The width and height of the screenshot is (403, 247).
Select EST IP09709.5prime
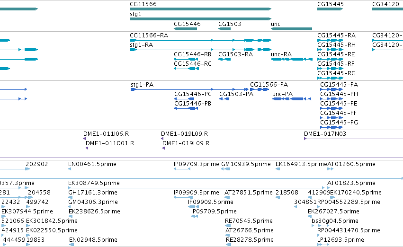click(214, 212)
